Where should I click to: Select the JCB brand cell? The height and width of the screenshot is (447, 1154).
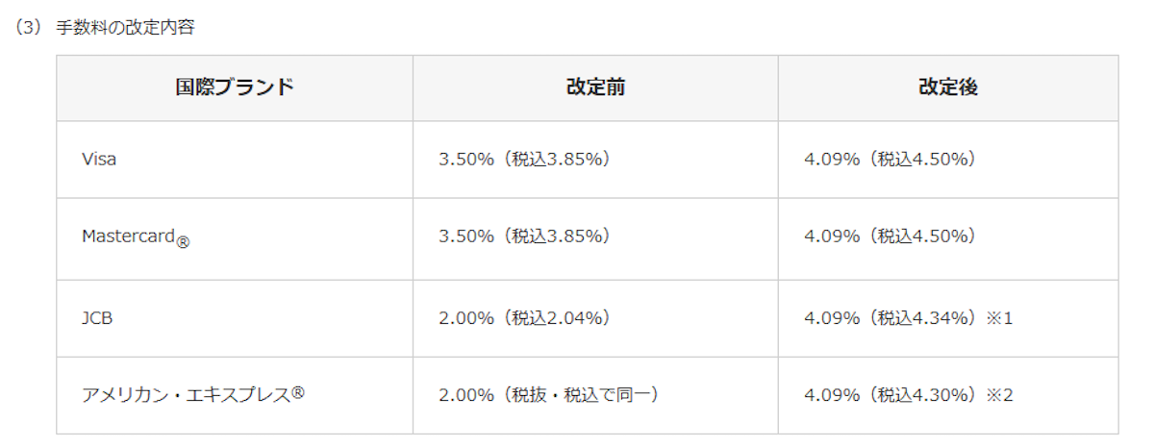pyautogui.click(x=235, y=318)
